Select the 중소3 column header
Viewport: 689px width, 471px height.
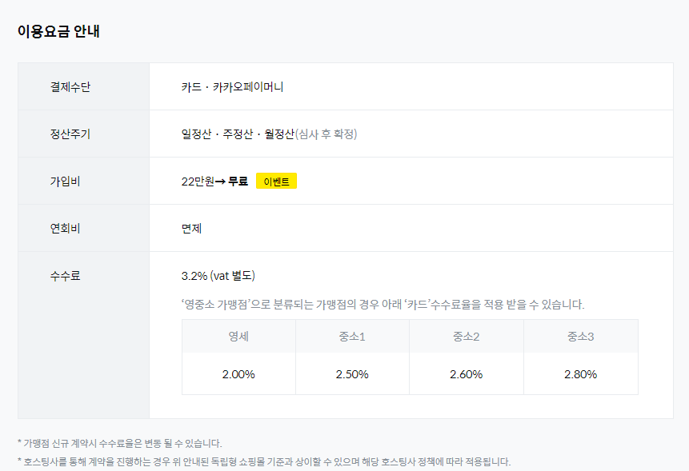coord(580,337)
